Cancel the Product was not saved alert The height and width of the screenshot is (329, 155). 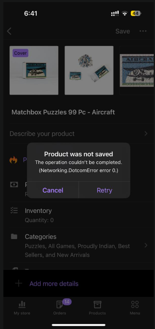53,190
